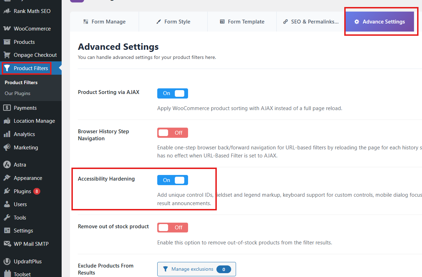Viewport: 422px width, 277px height.
Task: Open the Plugins menu with 8 updates
Action: coord(22,191)
